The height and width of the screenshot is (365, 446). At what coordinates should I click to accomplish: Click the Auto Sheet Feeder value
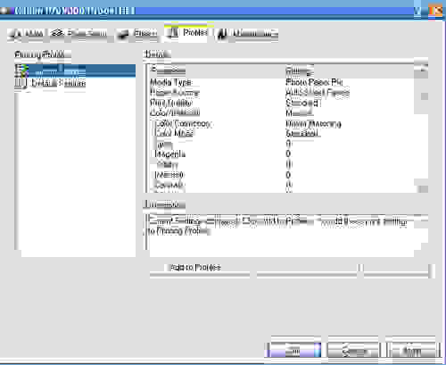tap(318, 93)
